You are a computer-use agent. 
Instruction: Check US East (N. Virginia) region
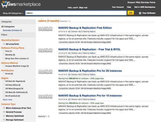(4, 81)
